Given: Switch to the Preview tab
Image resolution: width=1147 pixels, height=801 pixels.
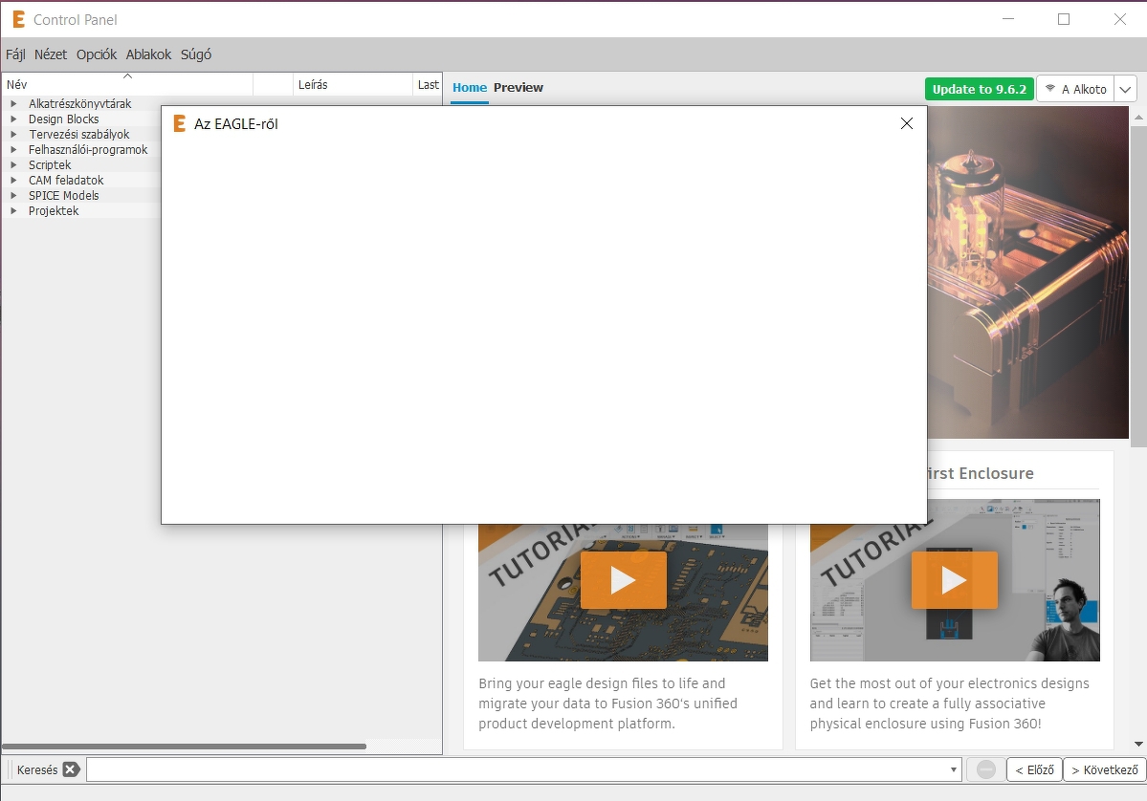Looking at the screenshot, I should point(518,88).
